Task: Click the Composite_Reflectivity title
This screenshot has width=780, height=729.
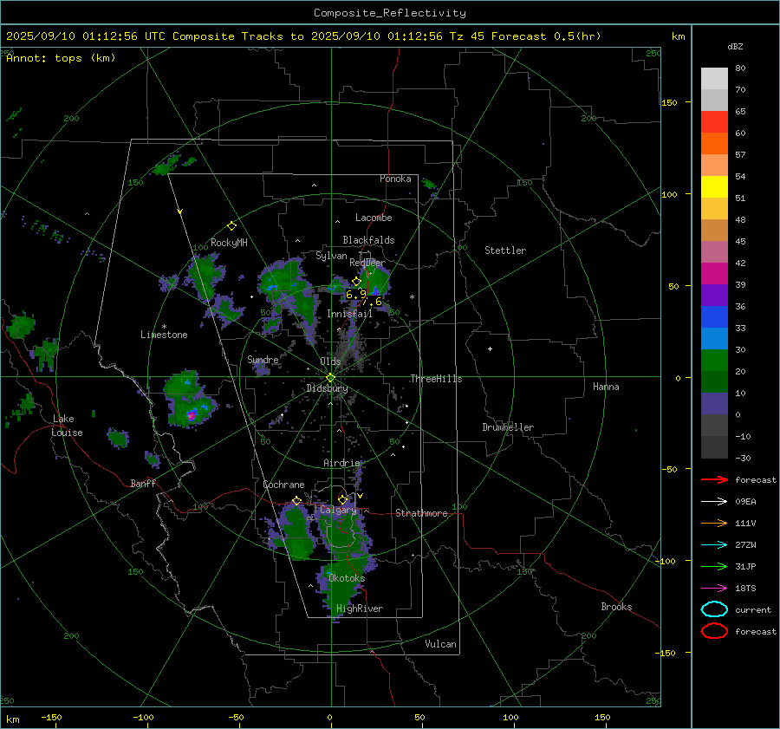Action: point(389,13)
